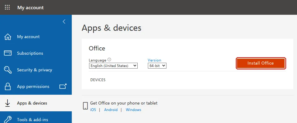
Task: Click the wrench icon for Tools & add-ins
Action: [x=7, y=119]
